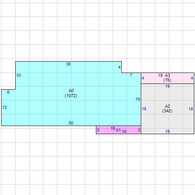Click the 10 dimension label on A0
The width and height of the screenshot is (195, 195).
(18, 75)
